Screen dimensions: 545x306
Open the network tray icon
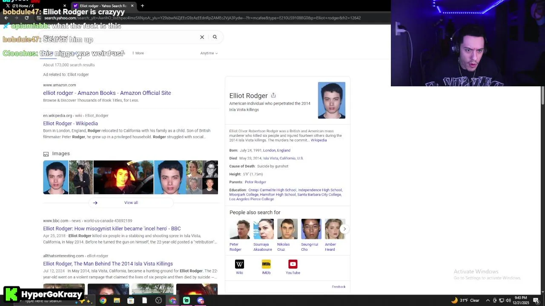[502, 300]
